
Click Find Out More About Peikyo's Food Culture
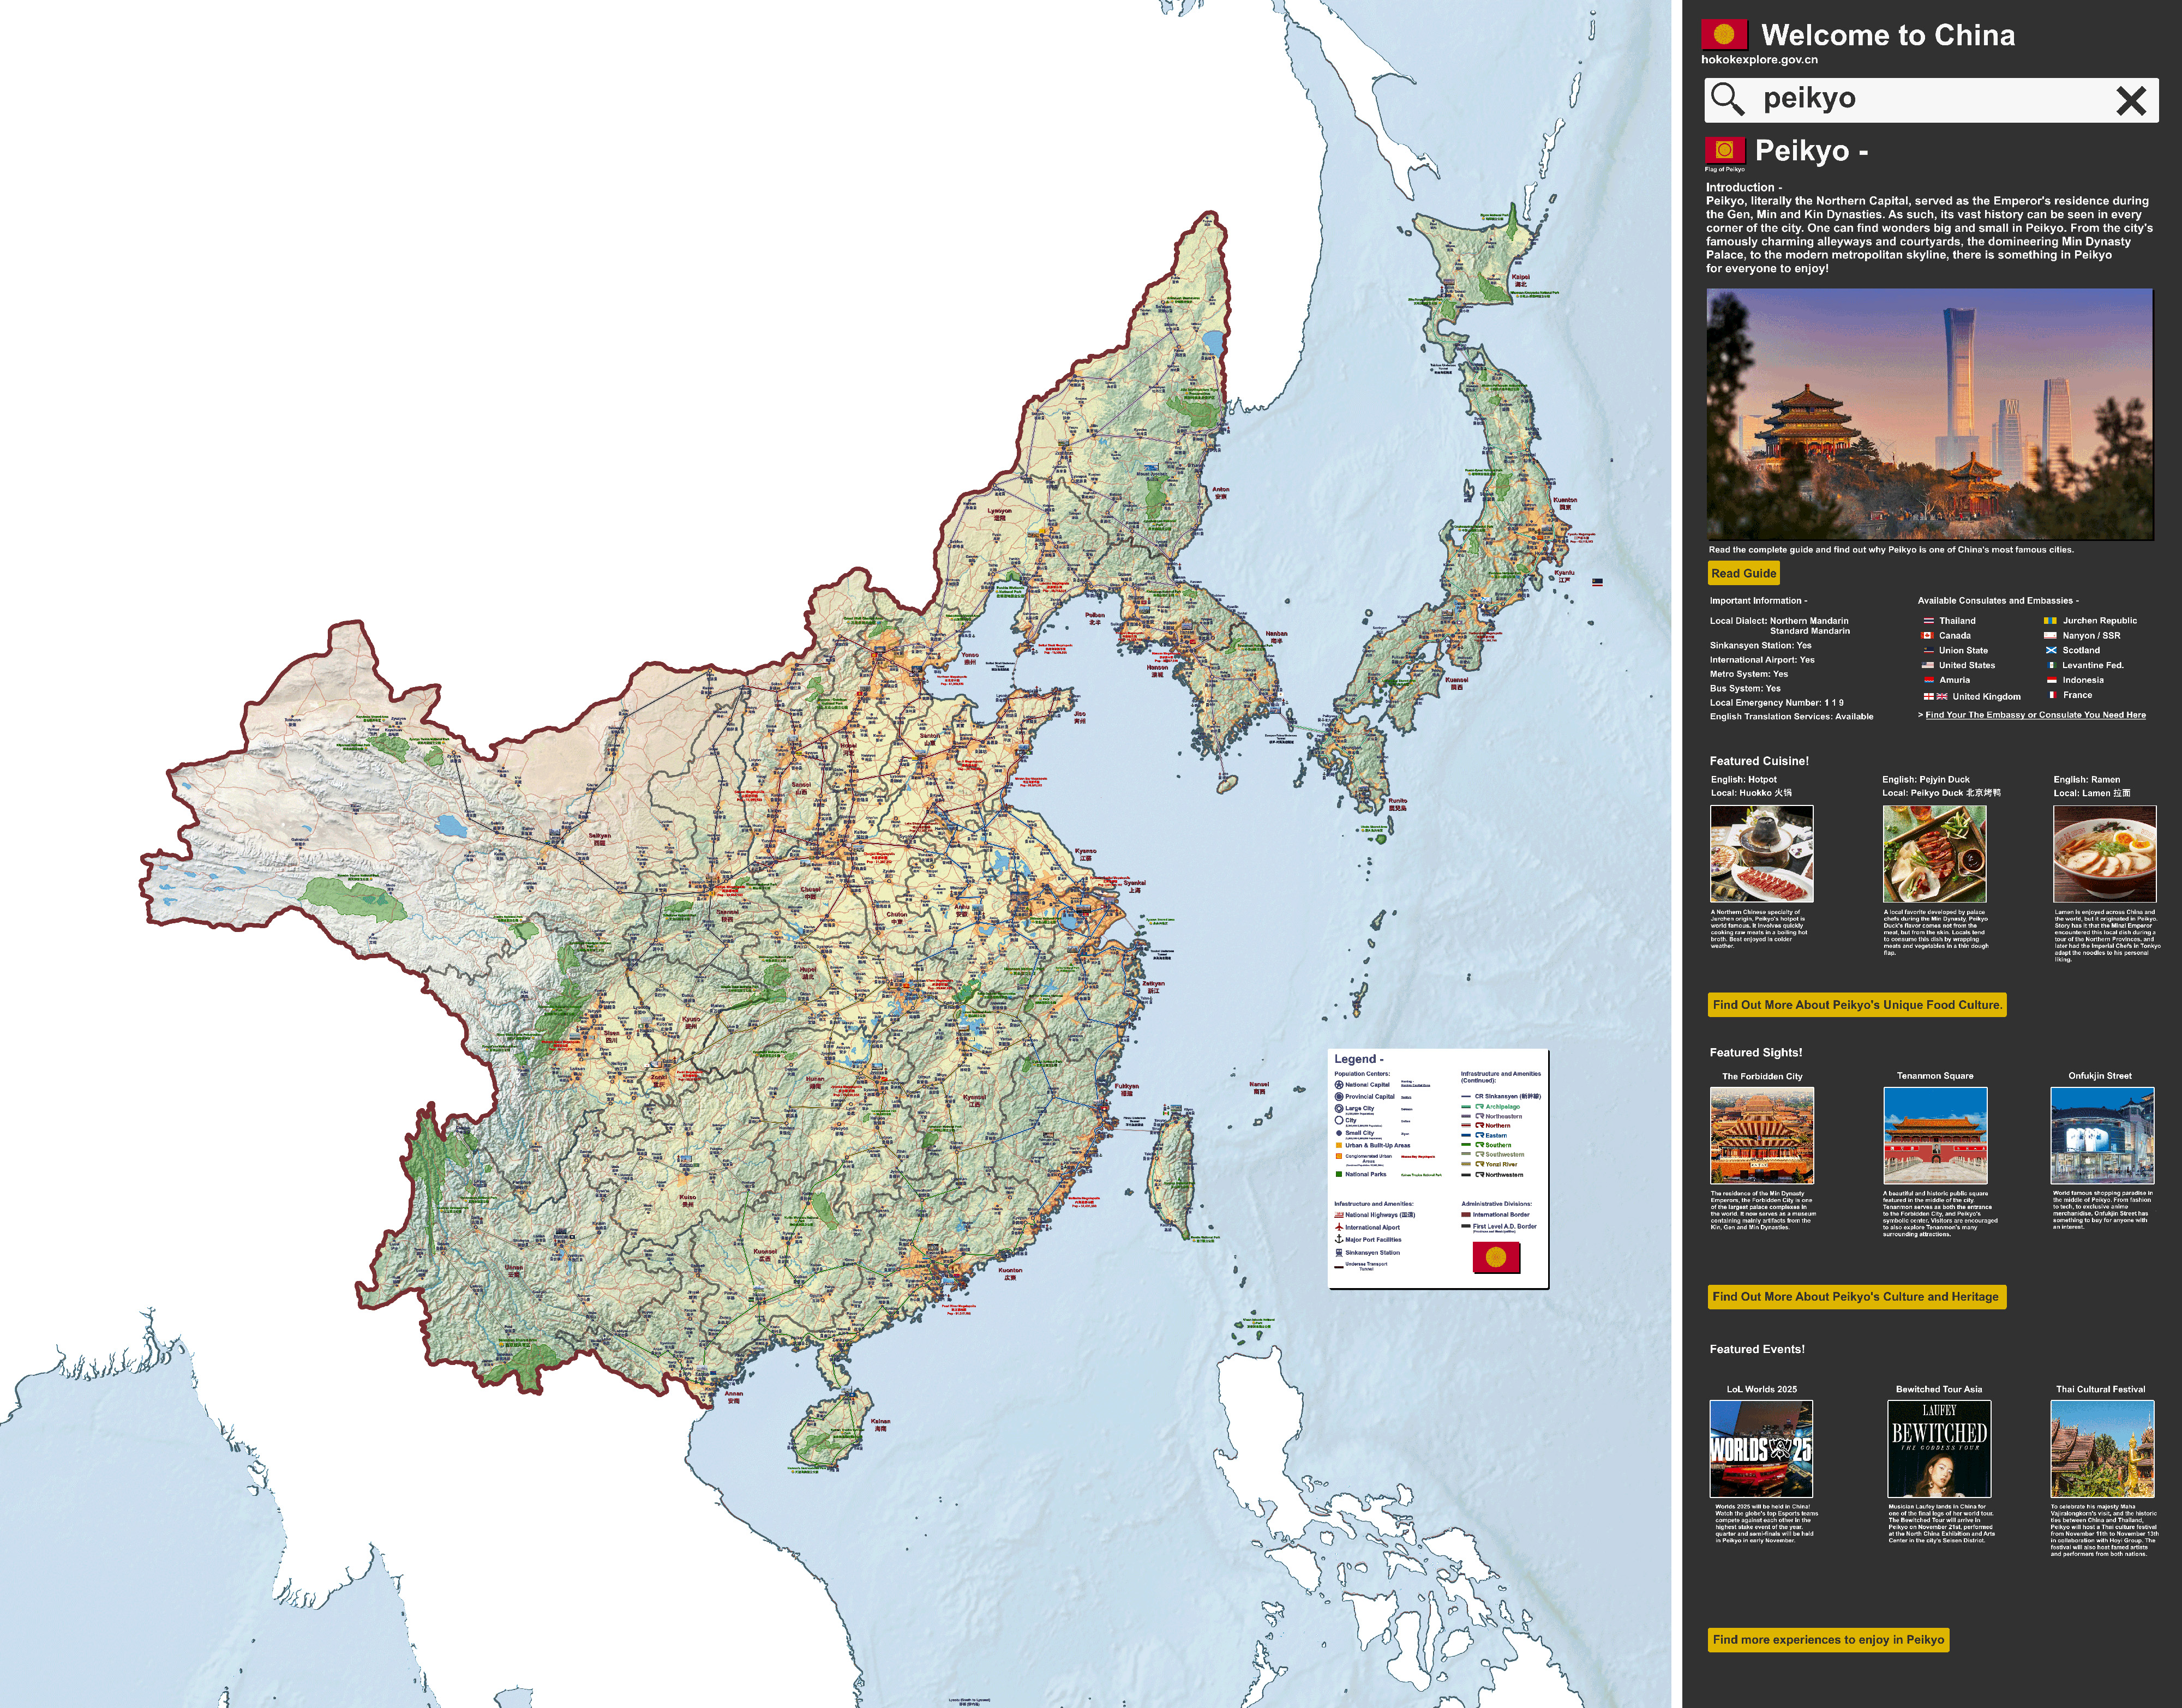tap(1857, 1005)
